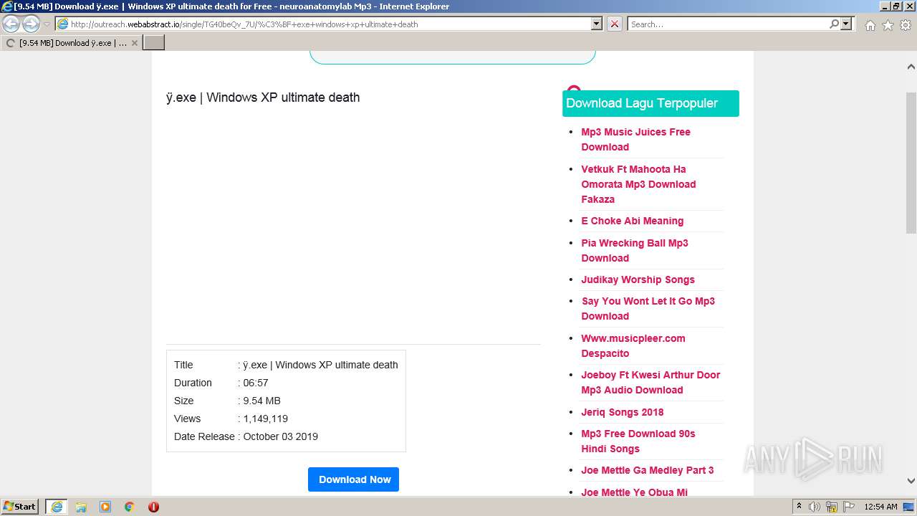Image resolution: width=917 pixels, height=516 pixels.
Task: Click the browser Back arrow button
Action: pos(11,24)
